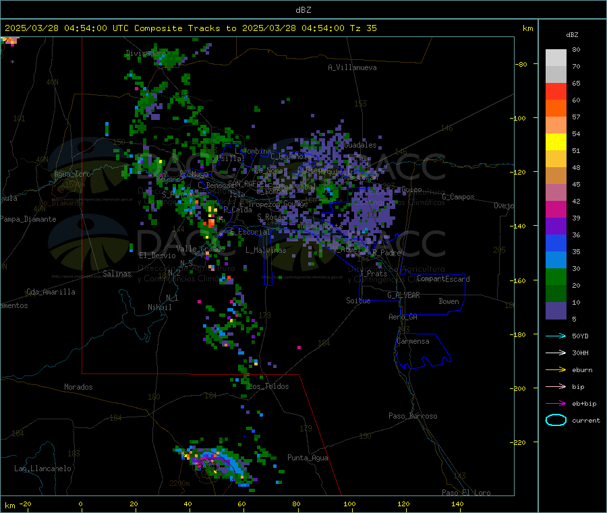Click the R_Padre map label
This screenshot has height=513, width=607.
pyautogui.click(x=386, y=253)
